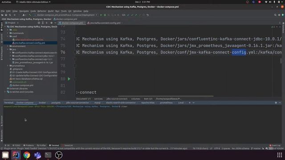285x160 pixels.
Task: Open IntelliJ IDEA from the dock
Action: tap(16, 155)
